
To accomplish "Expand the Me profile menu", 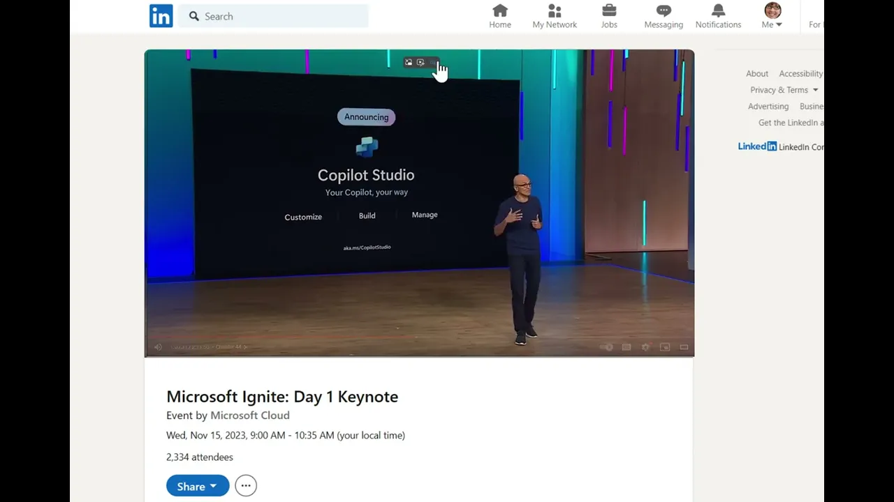I will coord(772,16).
